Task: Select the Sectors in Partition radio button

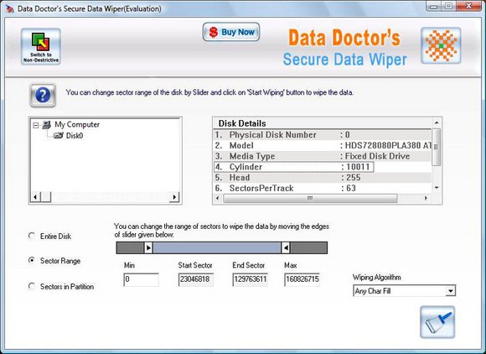Action: [32, 286]
